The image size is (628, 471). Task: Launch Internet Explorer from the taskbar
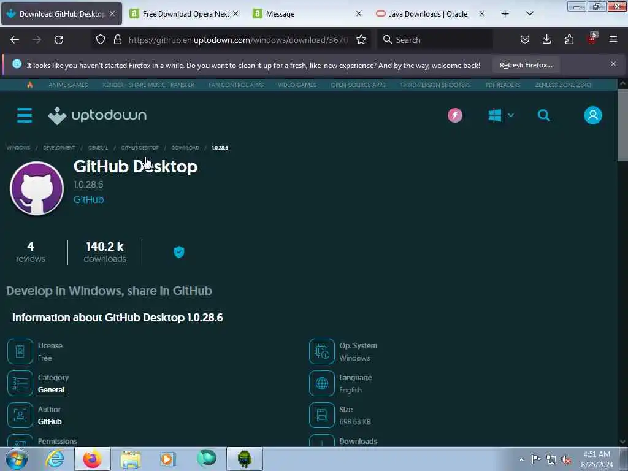[x=55, y=459]
